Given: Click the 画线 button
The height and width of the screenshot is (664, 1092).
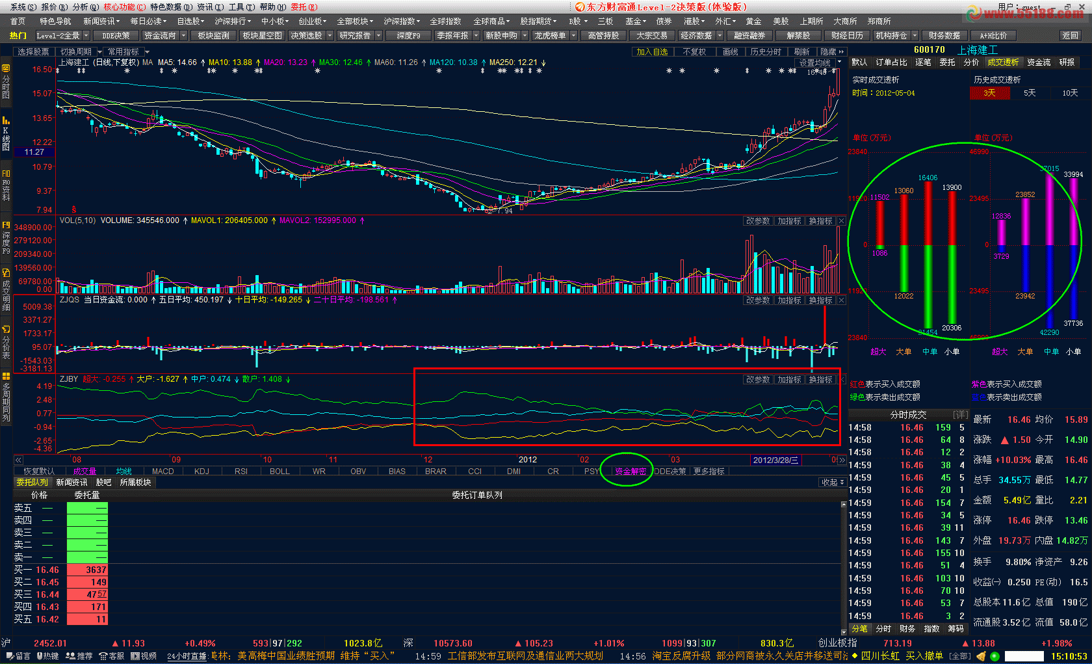Looking at the screenshot, I should pos(731,51).
